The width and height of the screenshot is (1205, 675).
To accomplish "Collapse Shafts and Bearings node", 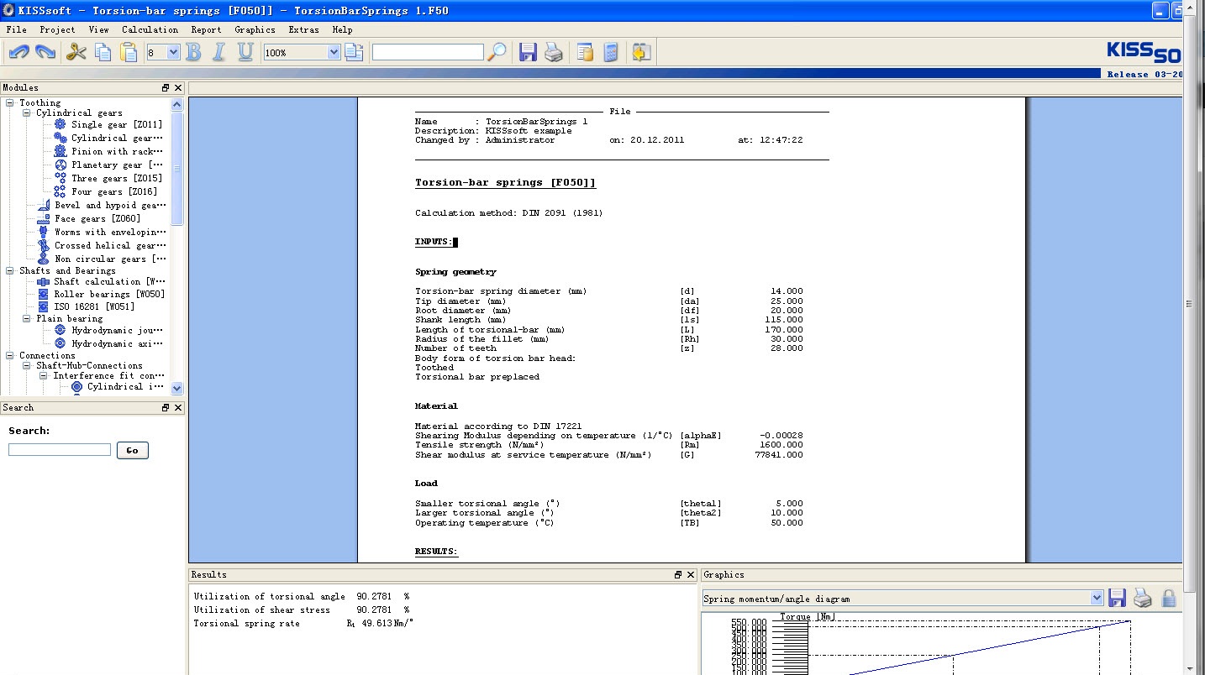I will (10, 270).
